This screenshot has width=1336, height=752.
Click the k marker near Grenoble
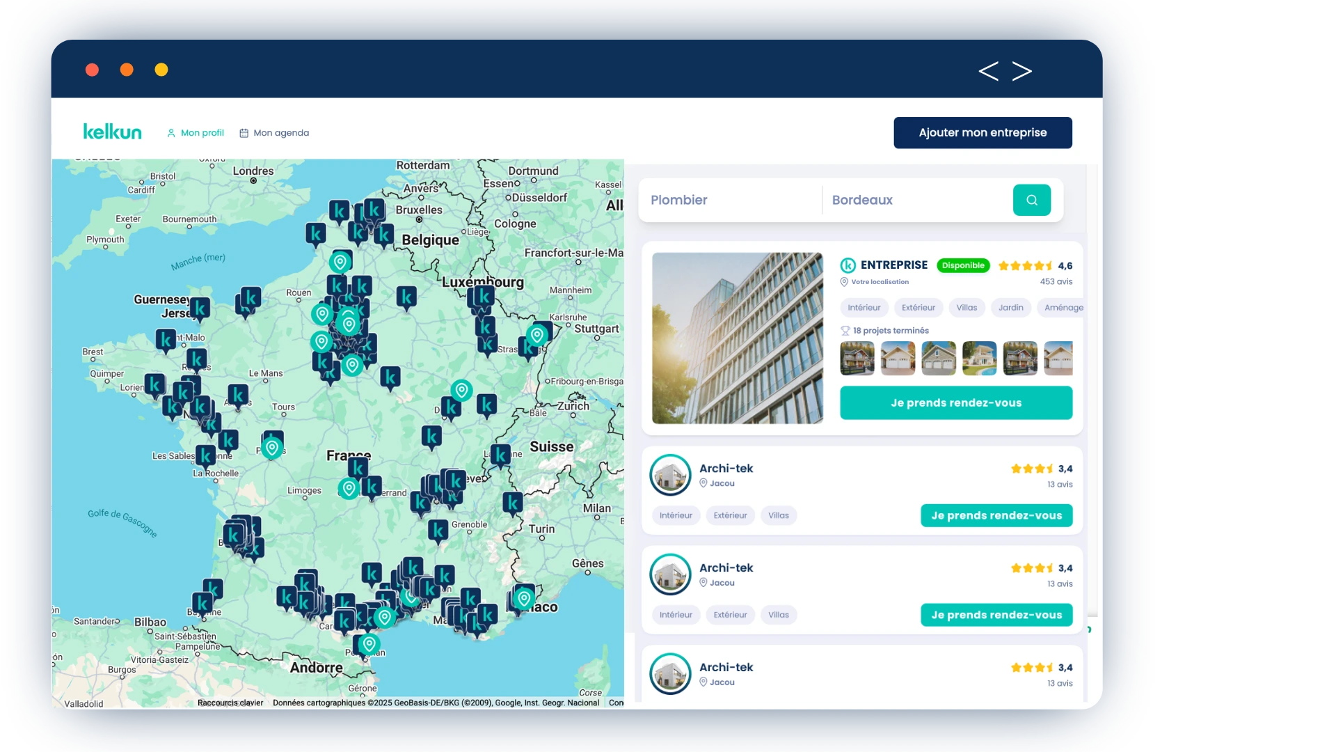click(x=438, y=531)
